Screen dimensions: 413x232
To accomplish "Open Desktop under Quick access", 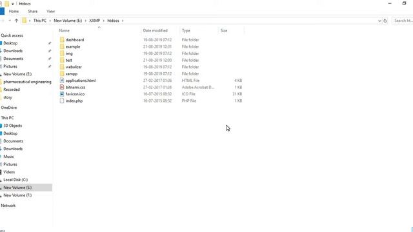I will click(10, 43).
